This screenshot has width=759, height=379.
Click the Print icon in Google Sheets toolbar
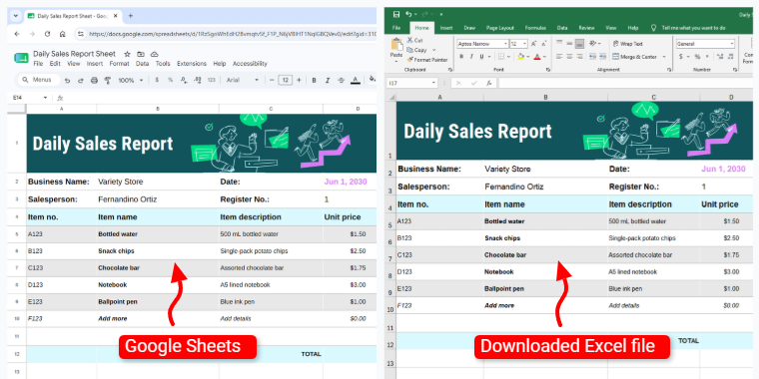point(95,80)
